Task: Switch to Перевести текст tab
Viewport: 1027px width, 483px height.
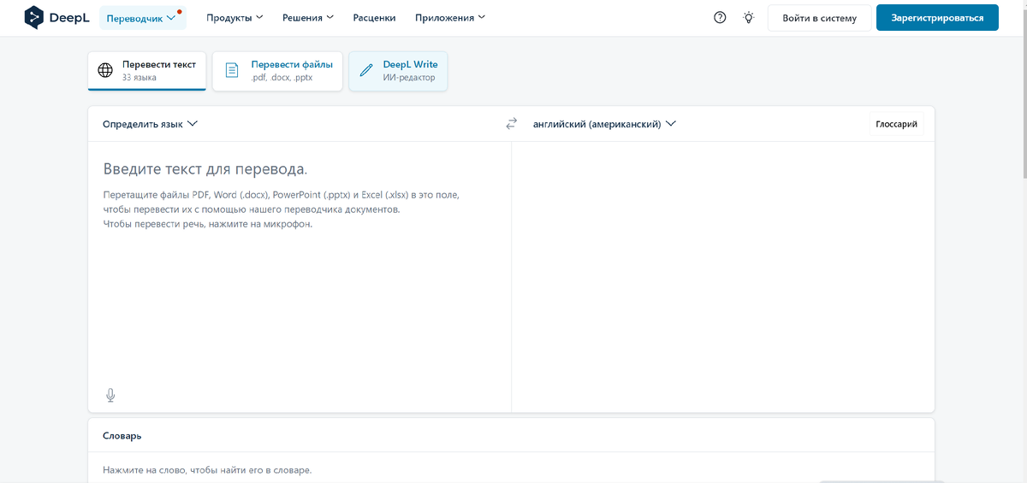Action: [x=147, y=71]
